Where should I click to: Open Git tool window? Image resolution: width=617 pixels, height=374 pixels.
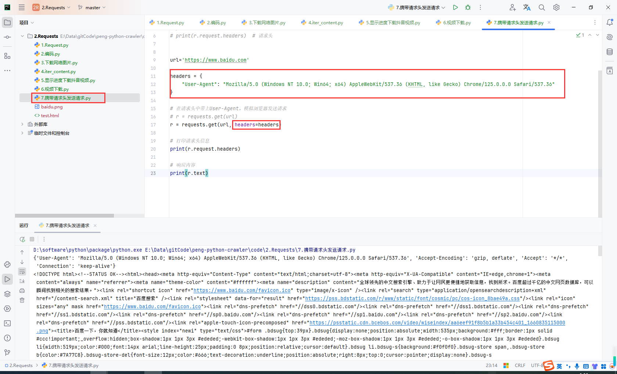click(x=7, y=353)
